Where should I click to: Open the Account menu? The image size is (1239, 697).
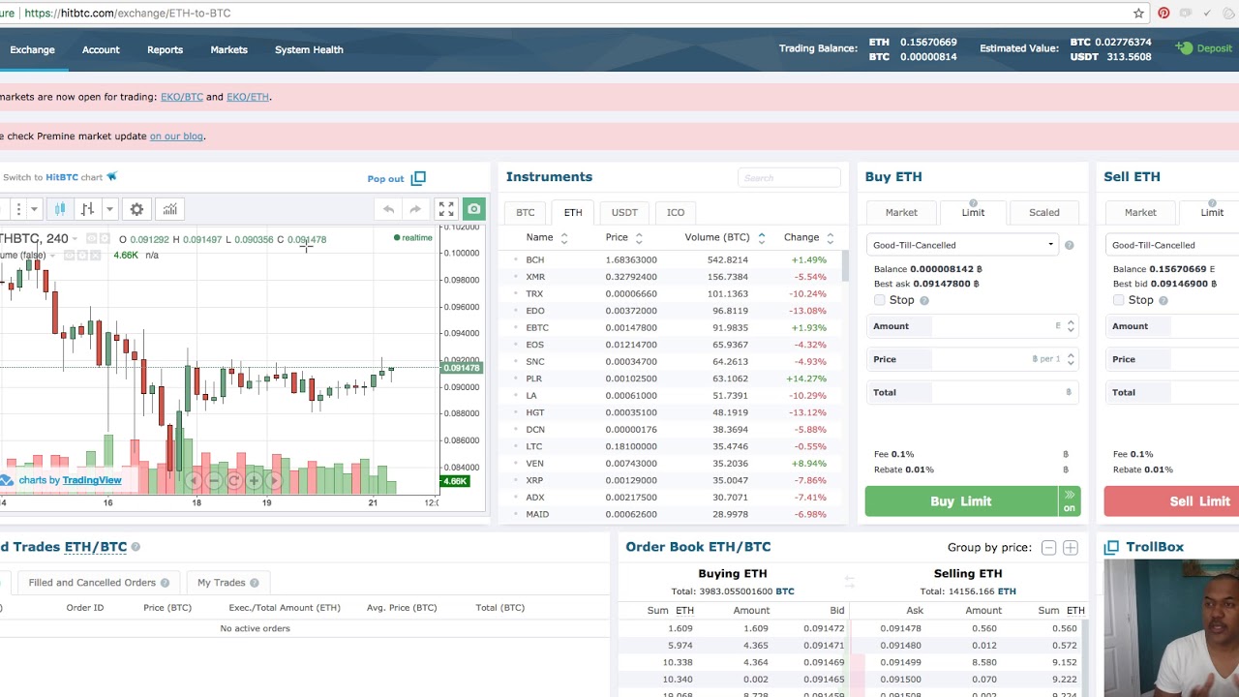tap(101, 49)
